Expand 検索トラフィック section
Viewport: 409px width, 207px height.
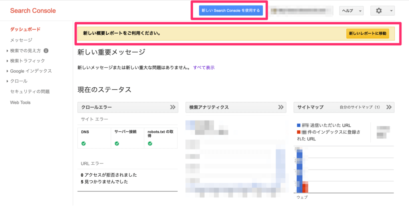[x=28, y=61]
